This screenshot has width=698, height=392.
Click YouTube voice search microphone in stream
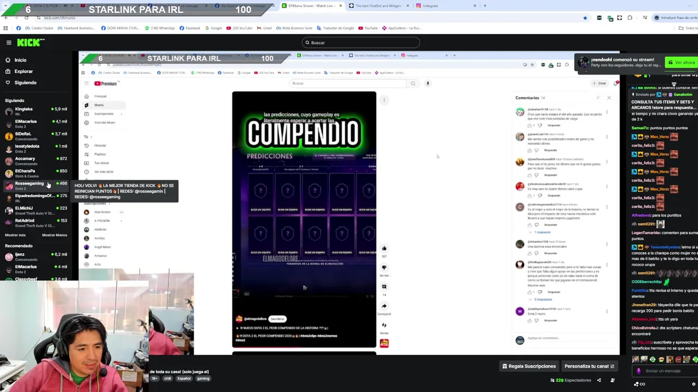[428, 83]
